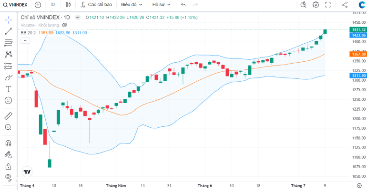
Task: Undo last chart action
Action: point(183,5)
